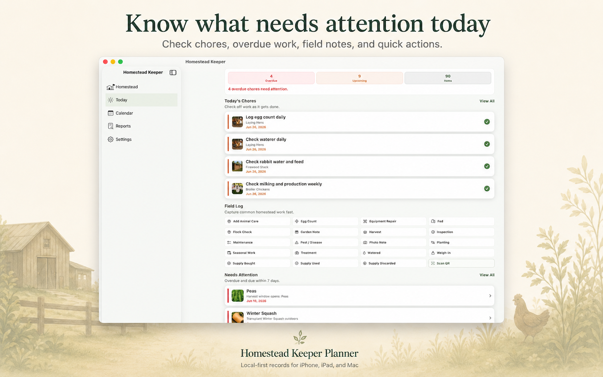Viewport: 603px width, 377px height.
Task: Toggle Check milking and production weekly checkmark
Action: [x=487, y=188]
